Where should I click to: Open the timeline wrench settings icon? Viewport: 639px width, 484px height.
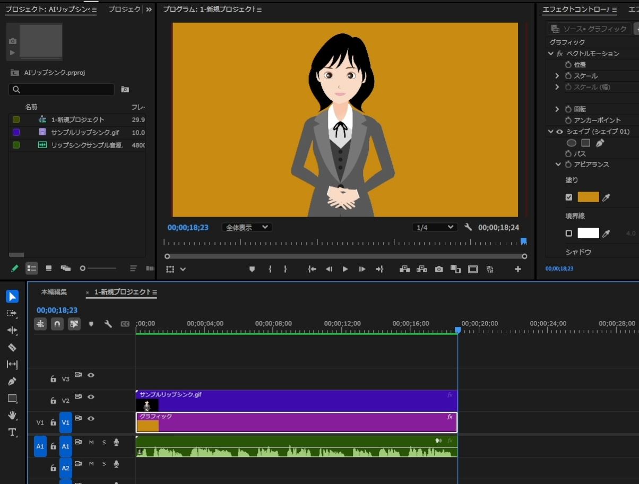point(108,324)
